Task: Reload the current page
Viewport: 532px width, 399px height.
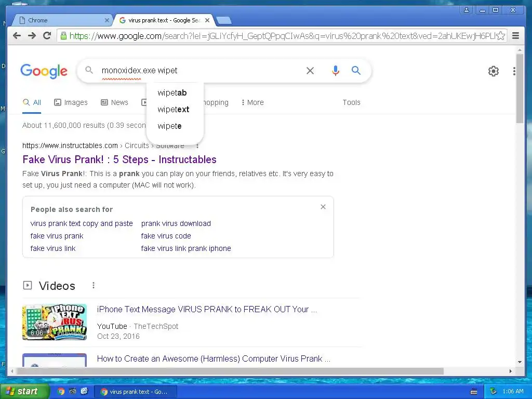Action: [x=47, y=36]
